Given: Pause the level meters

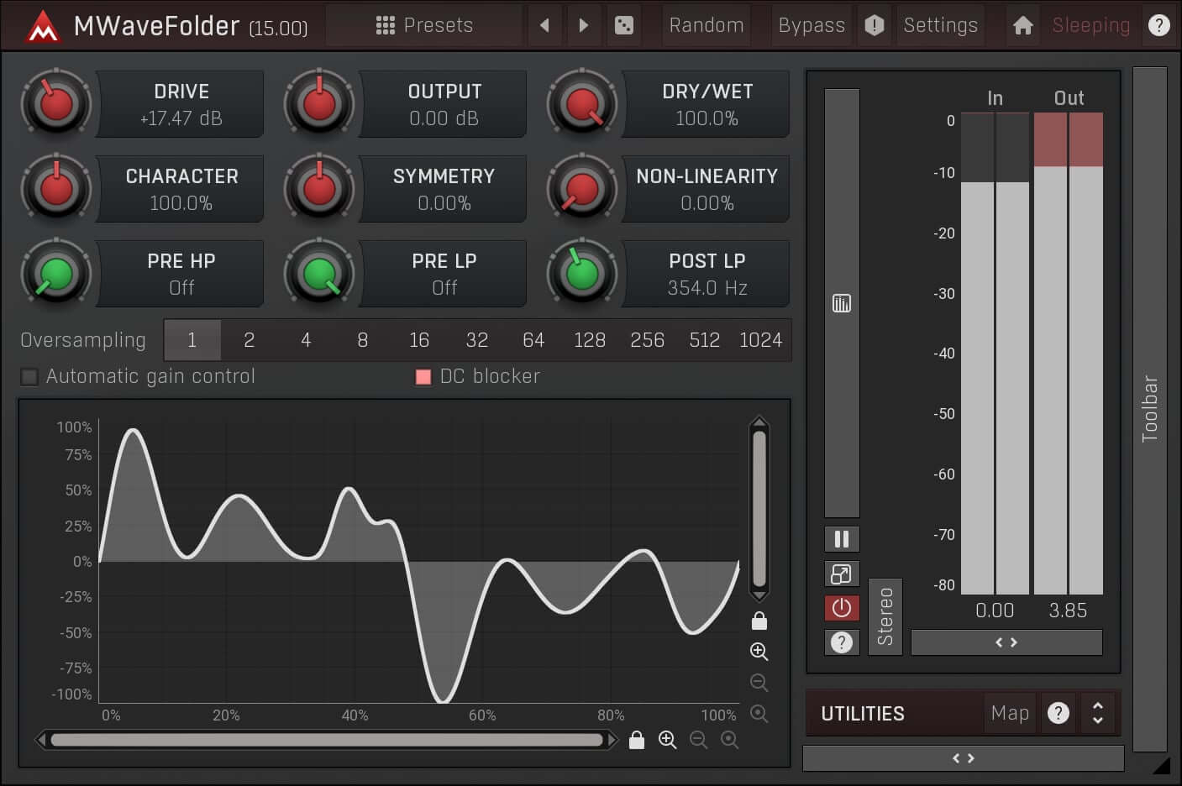Looking at the screenshot, I should (x=842, y=539).
